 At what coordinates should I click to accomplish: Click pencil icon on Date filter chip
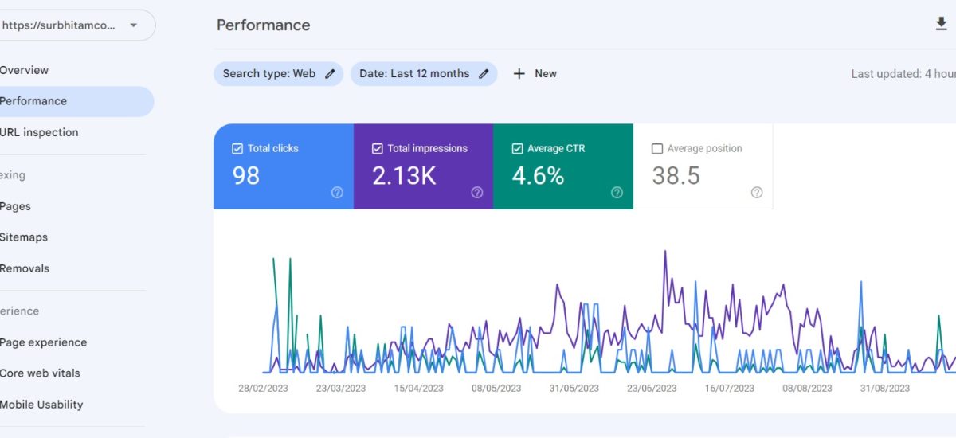pyautogui.click(x=484, y=74)
